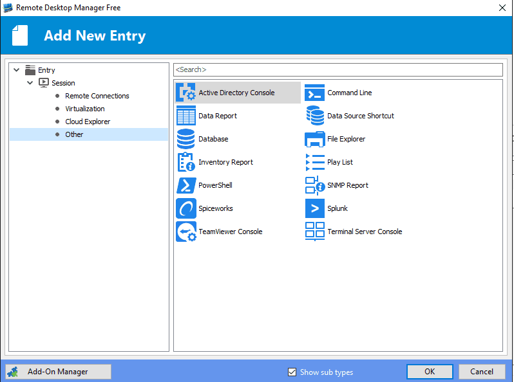Screen dimensions: 514x382
Task: Select Virtualization in the tree
Action: (85, 109)
